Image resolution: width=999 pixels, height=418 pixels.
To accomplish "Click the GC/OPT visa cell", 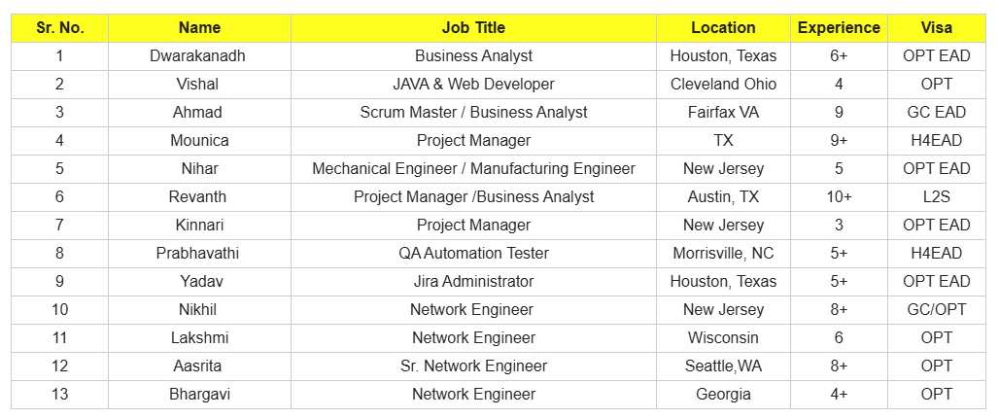I will (x=936, y=310).
